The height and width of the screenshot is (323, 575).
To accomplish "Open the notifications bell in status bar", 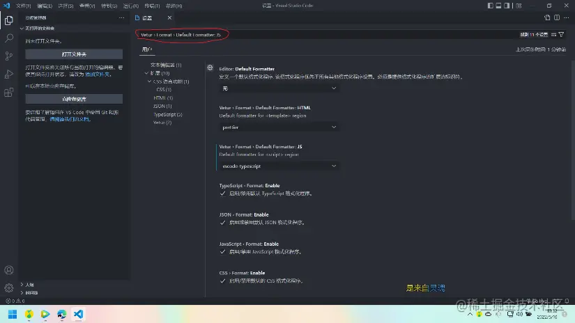I will point(567,301).
